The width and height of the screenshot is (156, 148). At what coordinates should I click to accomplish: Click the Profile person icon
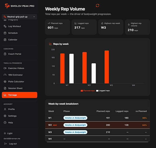tap(5, 109)
